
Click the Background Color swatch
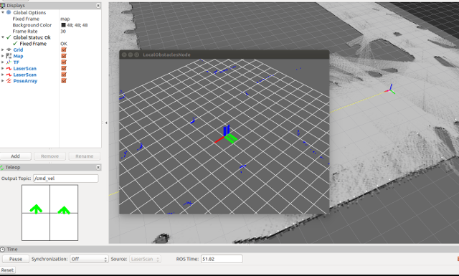[x=63, y=25]
